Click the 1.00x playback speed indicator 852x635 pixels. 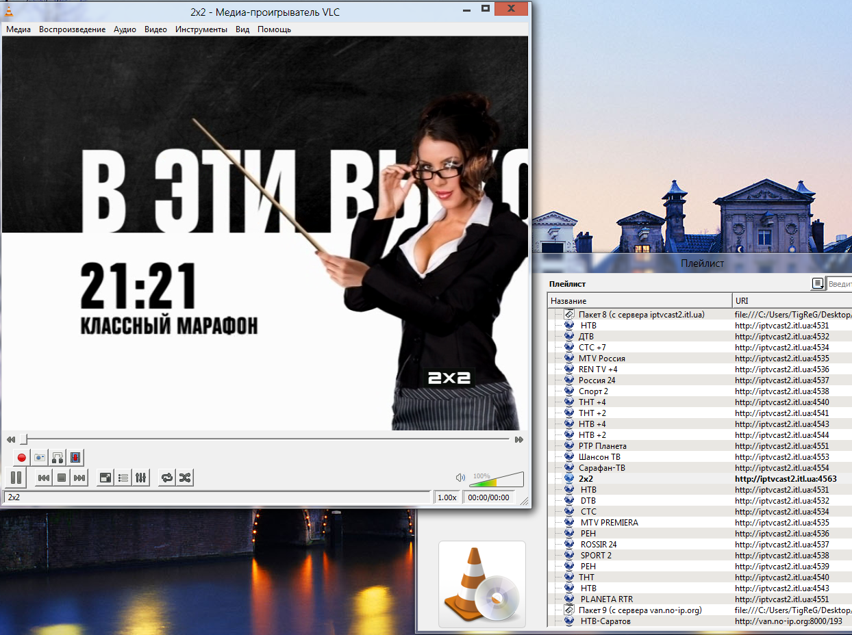click(x=447, y=497)
